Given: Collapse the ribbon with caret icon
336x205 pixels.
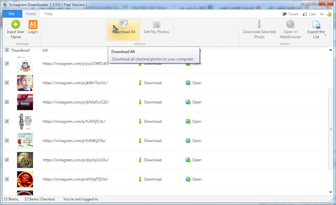Looking at the screenshot, I should pos(322,14).
